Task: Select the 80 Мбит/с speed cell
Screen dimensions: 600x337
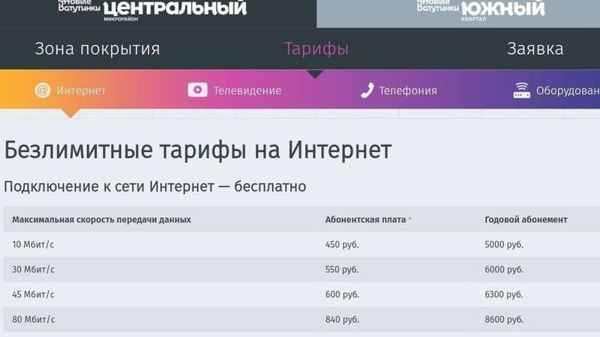Action: pyautogui.click(x=33, y=320)
